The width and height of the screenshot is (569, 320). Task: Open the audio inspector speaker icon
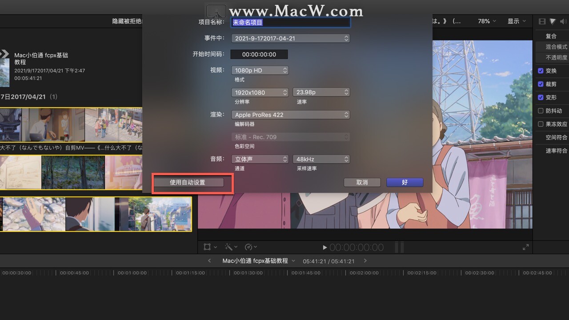click(x=564, y=21)
